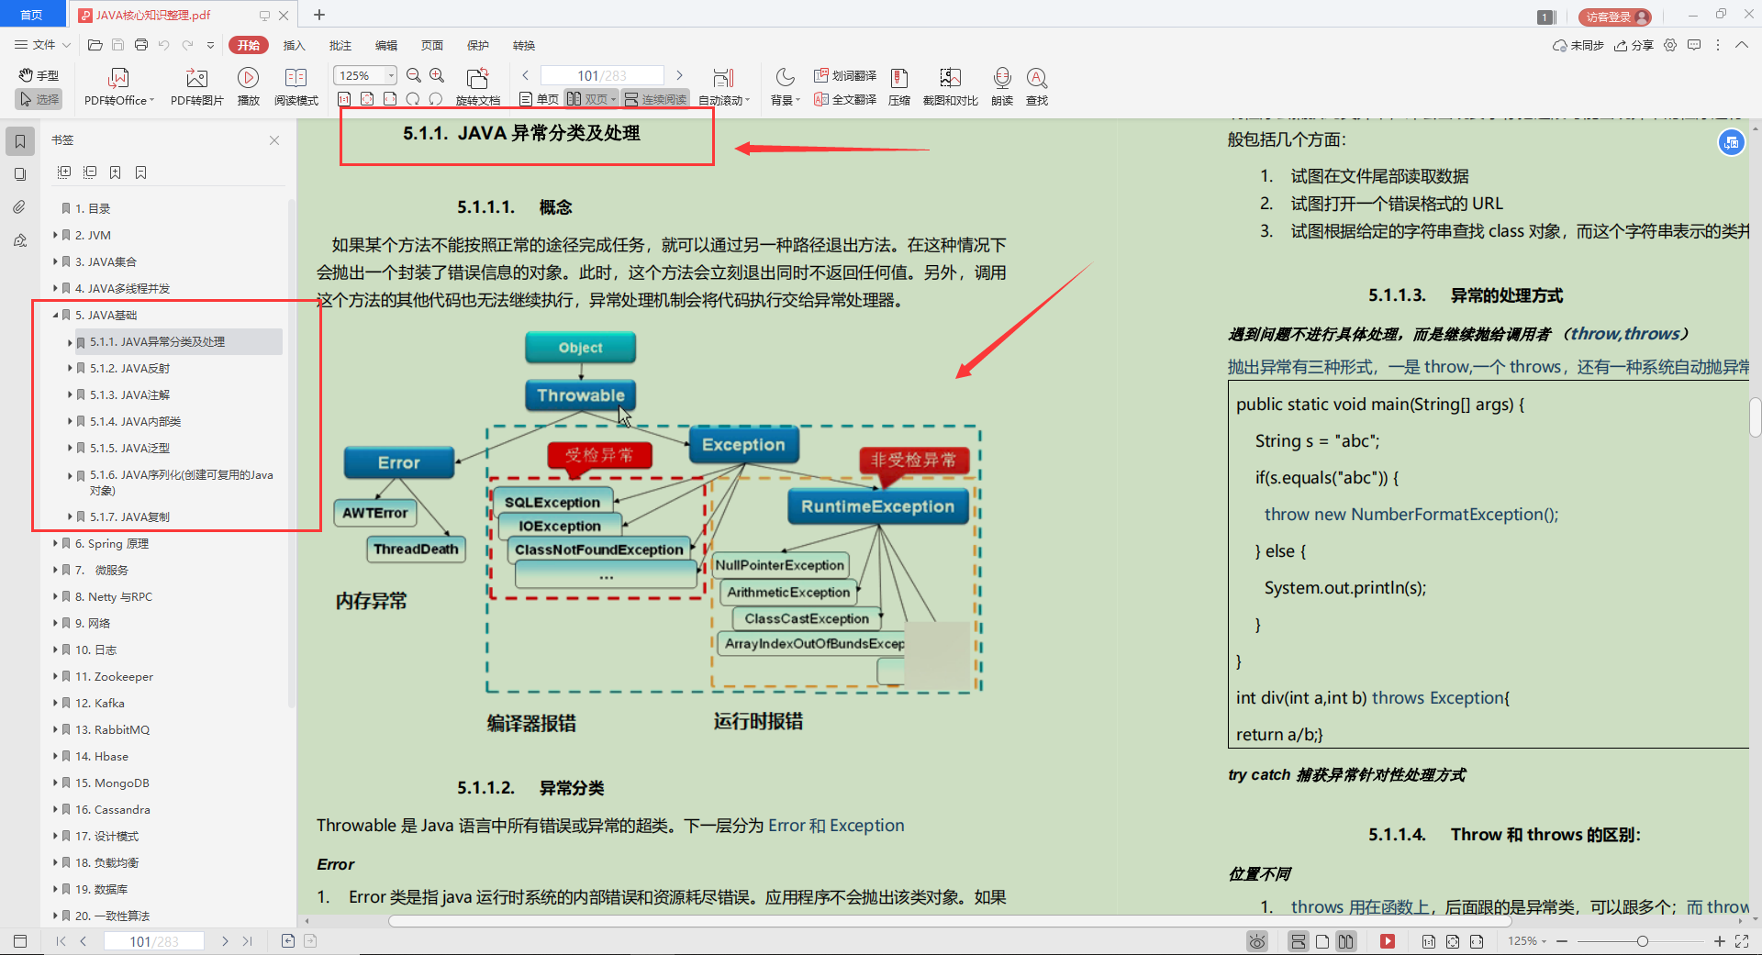Open the 截图和对比 screenshot tool
This screenshot has width=1762, height=955.
(x=950, y=85)
